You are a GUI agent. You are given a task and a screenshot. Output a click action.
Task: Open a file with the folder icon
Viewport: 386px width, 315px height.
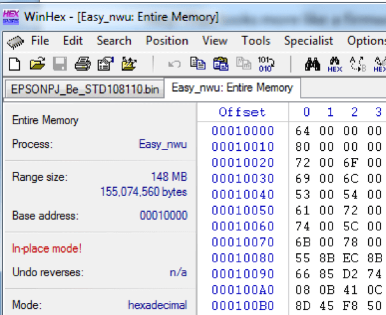tap(37, 64)
